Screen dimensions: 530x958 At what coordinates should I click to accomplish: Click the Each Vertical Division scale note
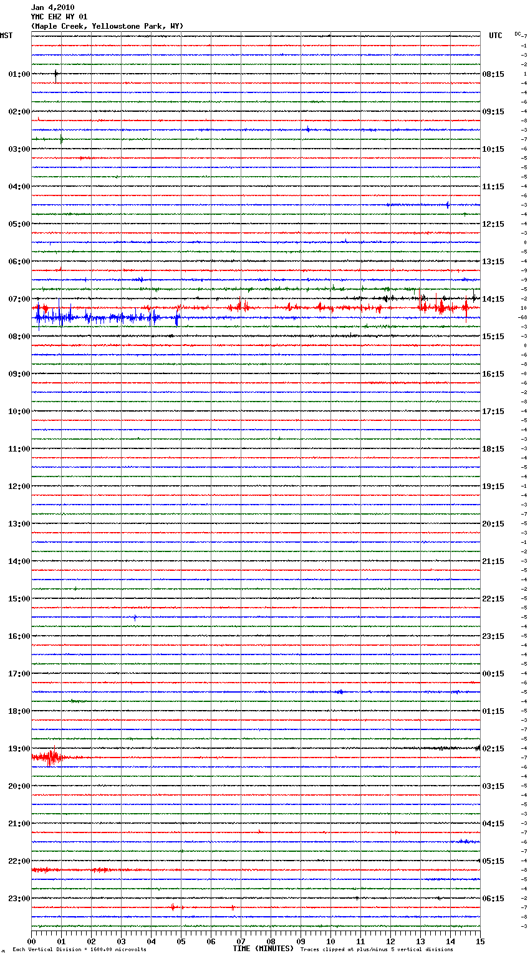pyautogui.click(x=79, y=950)
